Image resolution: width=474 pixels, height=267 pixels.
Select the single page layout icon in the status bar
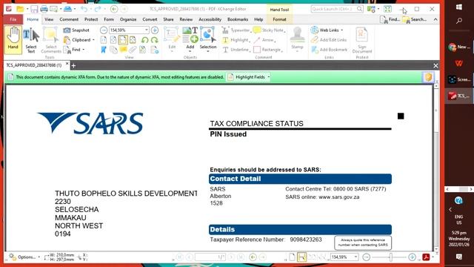click(292, 257)
